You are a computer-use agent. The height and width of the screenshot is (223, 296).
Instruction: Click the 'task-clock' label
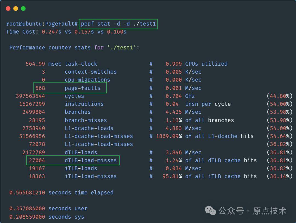(81, 64)
